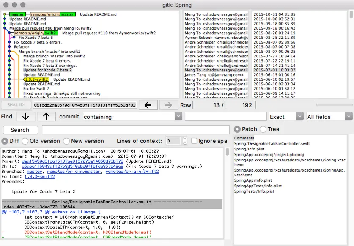Image resolution: width=354 pixels, height=246 pixels.
Task: Click the Lines of context value field
Action: pos(173,141)
